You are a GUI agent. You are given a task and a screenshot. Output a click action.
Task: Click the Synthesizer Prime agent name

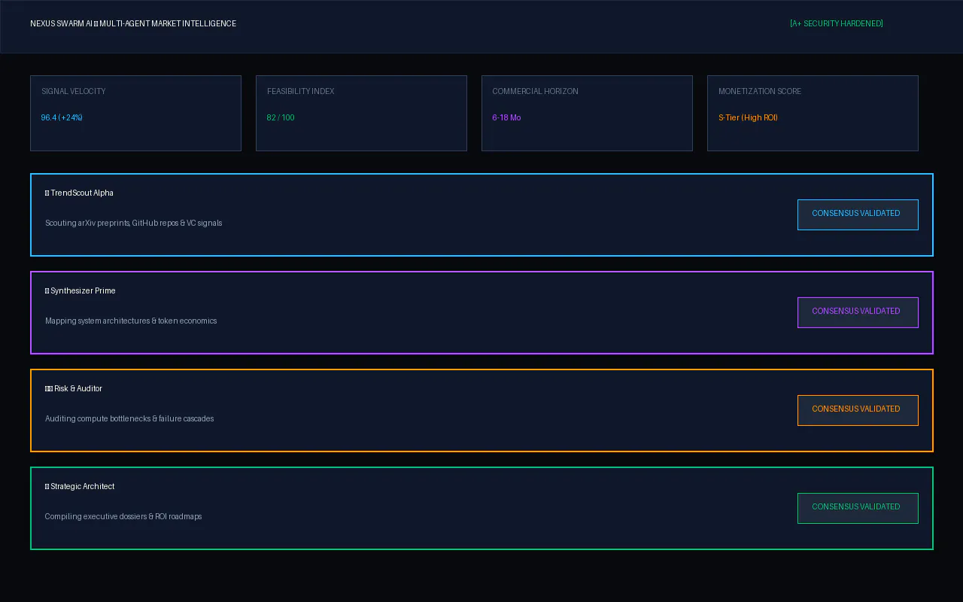pos(81,291)
